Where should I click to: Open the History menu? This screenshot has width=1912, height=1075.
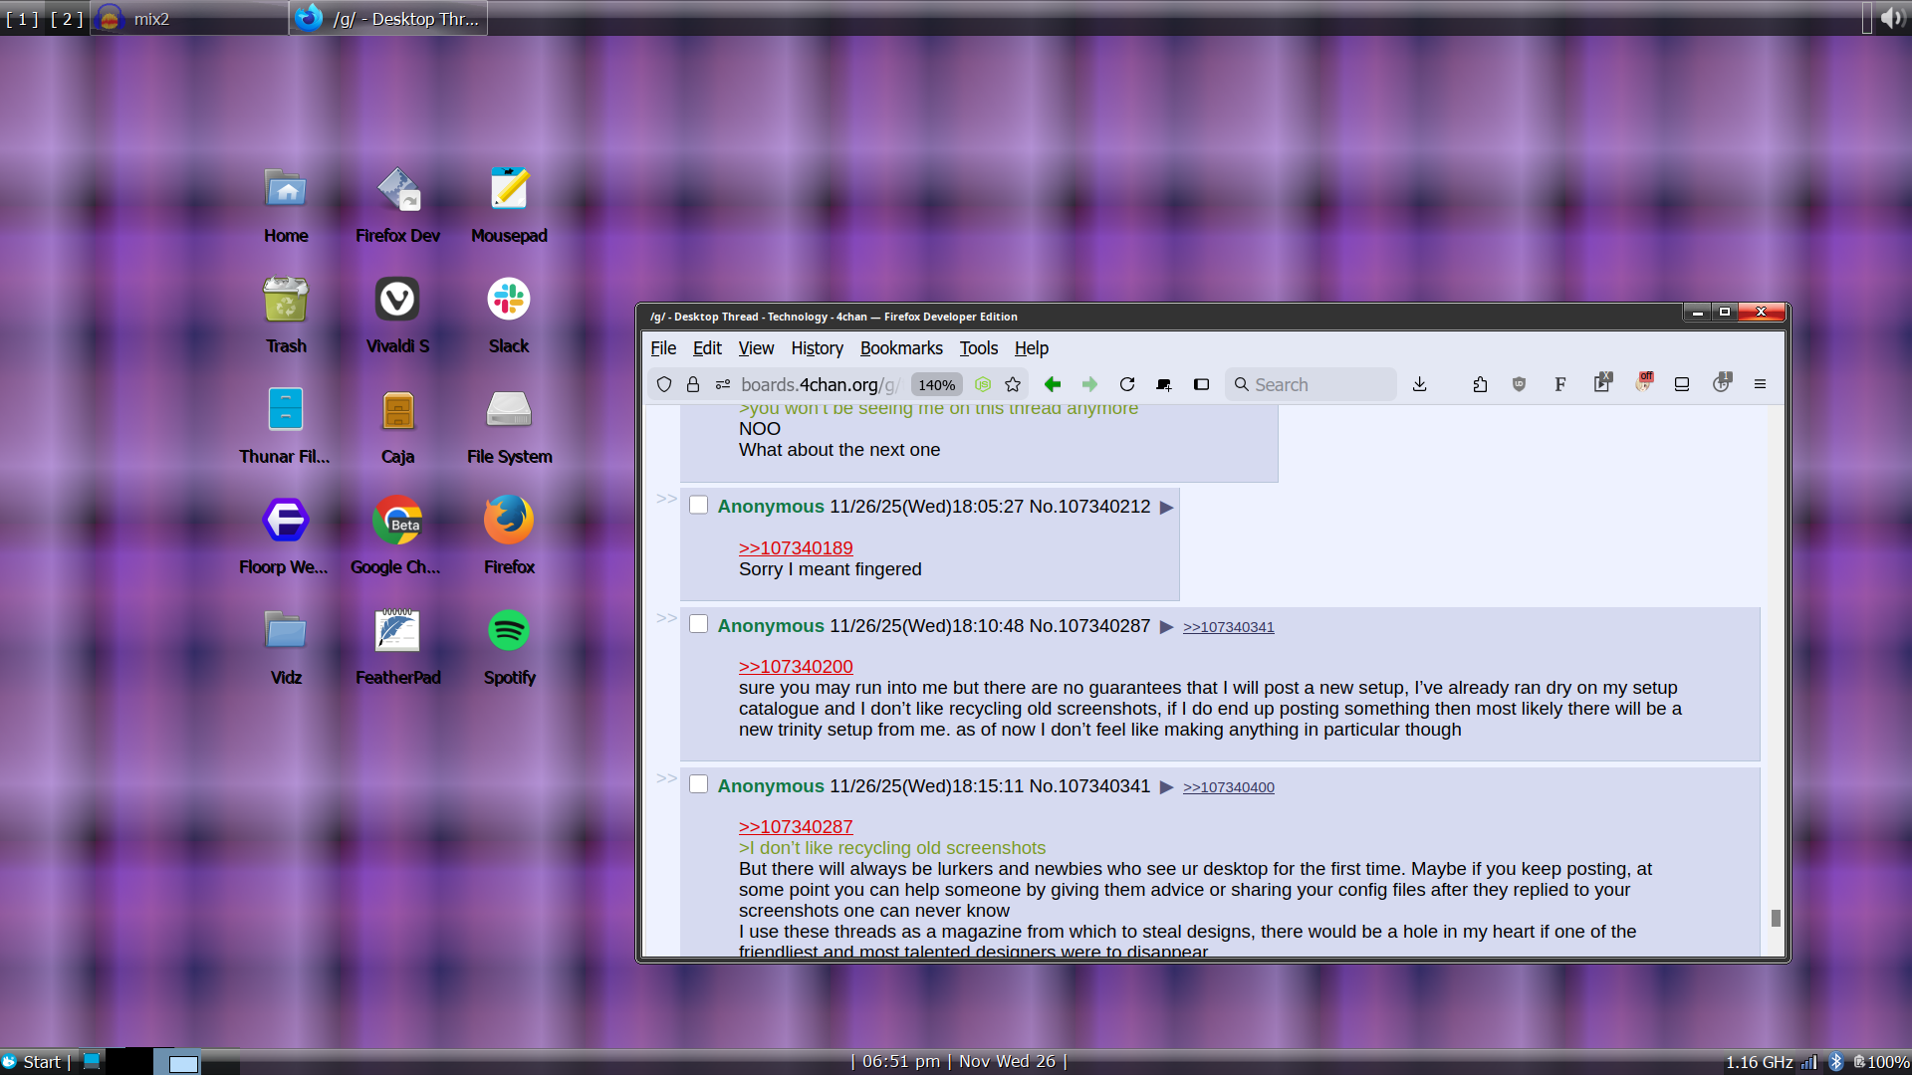pyautogui.click(x=817, y=348)
